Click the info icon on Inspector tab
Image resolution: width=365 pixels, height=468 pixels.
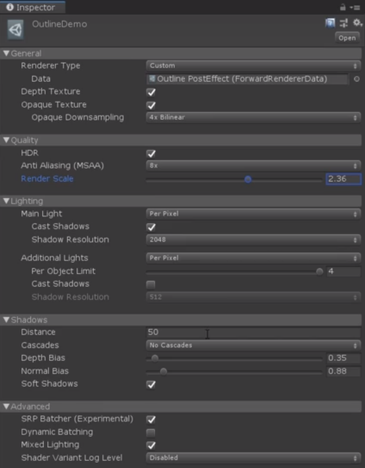10,7
